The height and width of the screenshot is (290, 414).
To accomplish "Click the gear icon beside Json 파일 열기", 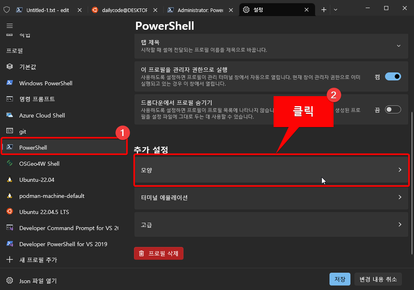I will (x=10, y=280).
